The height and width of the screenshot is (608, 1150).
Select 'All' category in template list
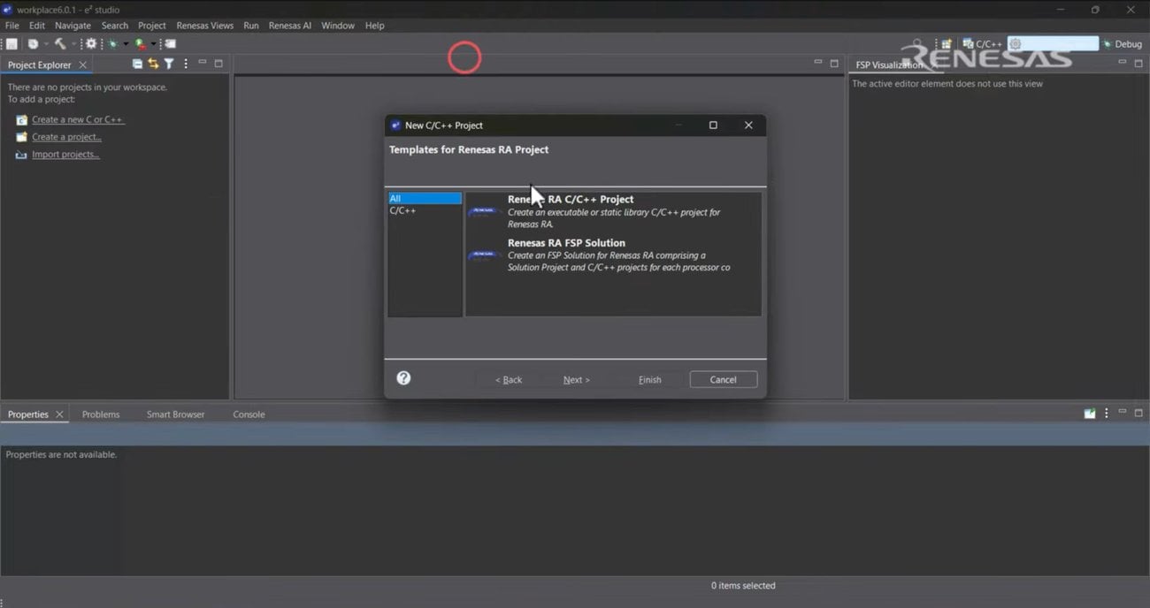(x=425, y=199)
